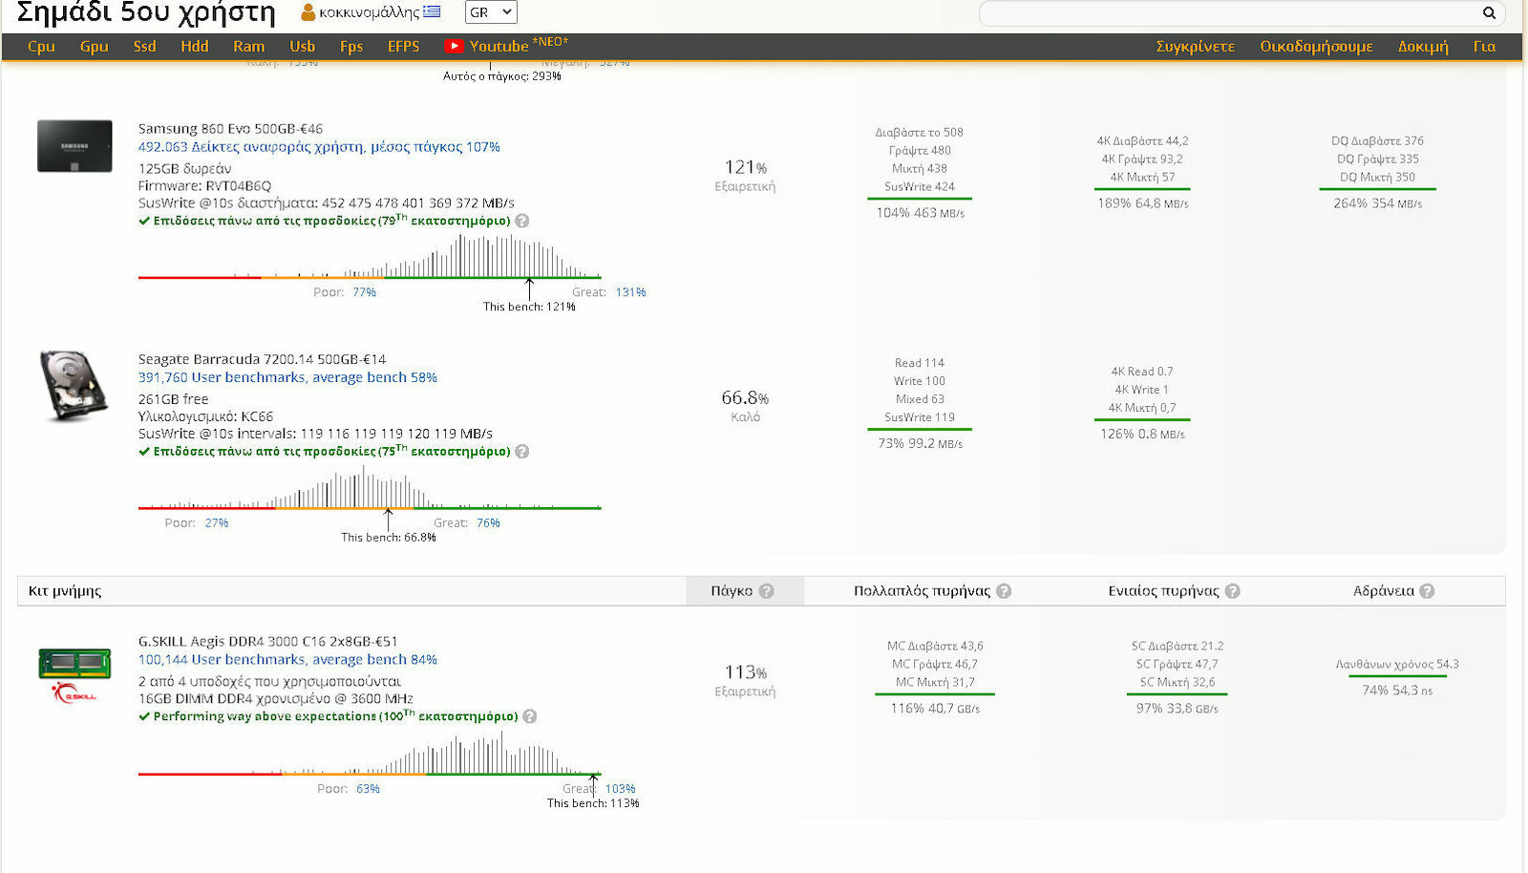Open the Seagate Barracuda hard drive thumbnail
The height and width of the screenshot is (873, 1528).
click(x=74, y=386)
